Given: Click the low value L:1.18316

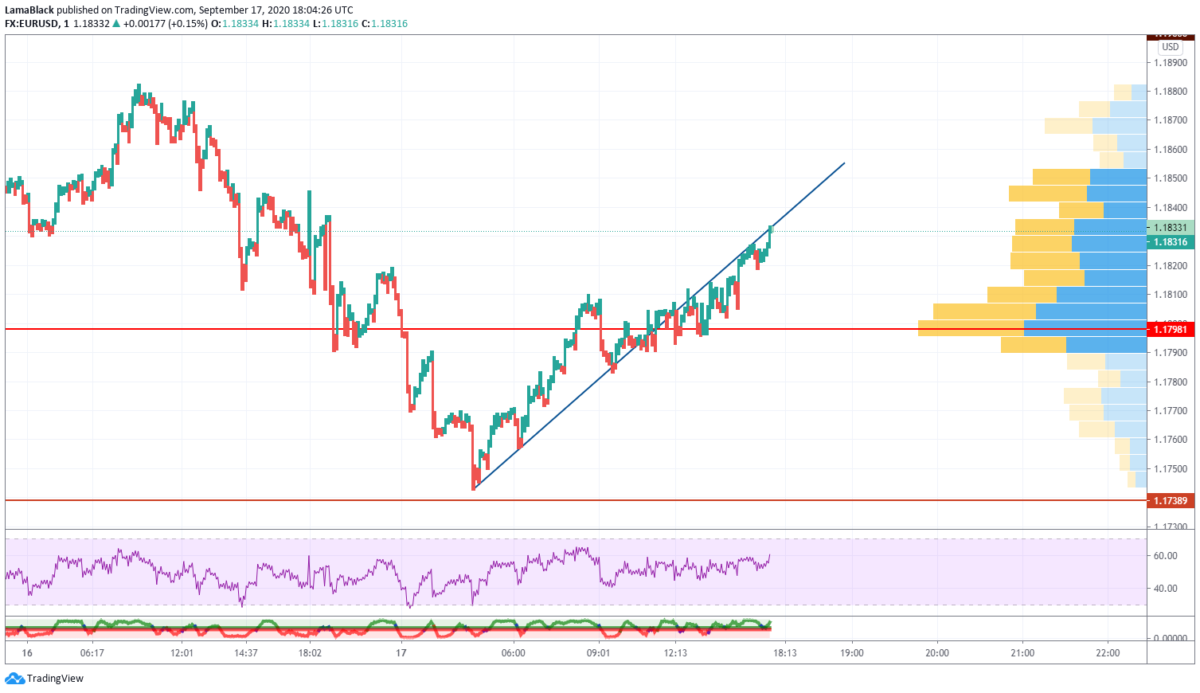Looking at the screenshot, I should (x=335, y=24).
